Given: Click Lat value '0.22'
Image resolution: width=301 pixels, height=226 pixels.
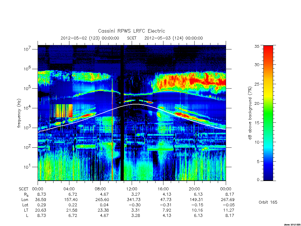Looking at the screenshot, I should [x=73, y=205].
